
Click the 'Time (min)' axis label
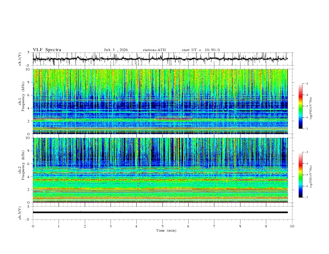166,230
